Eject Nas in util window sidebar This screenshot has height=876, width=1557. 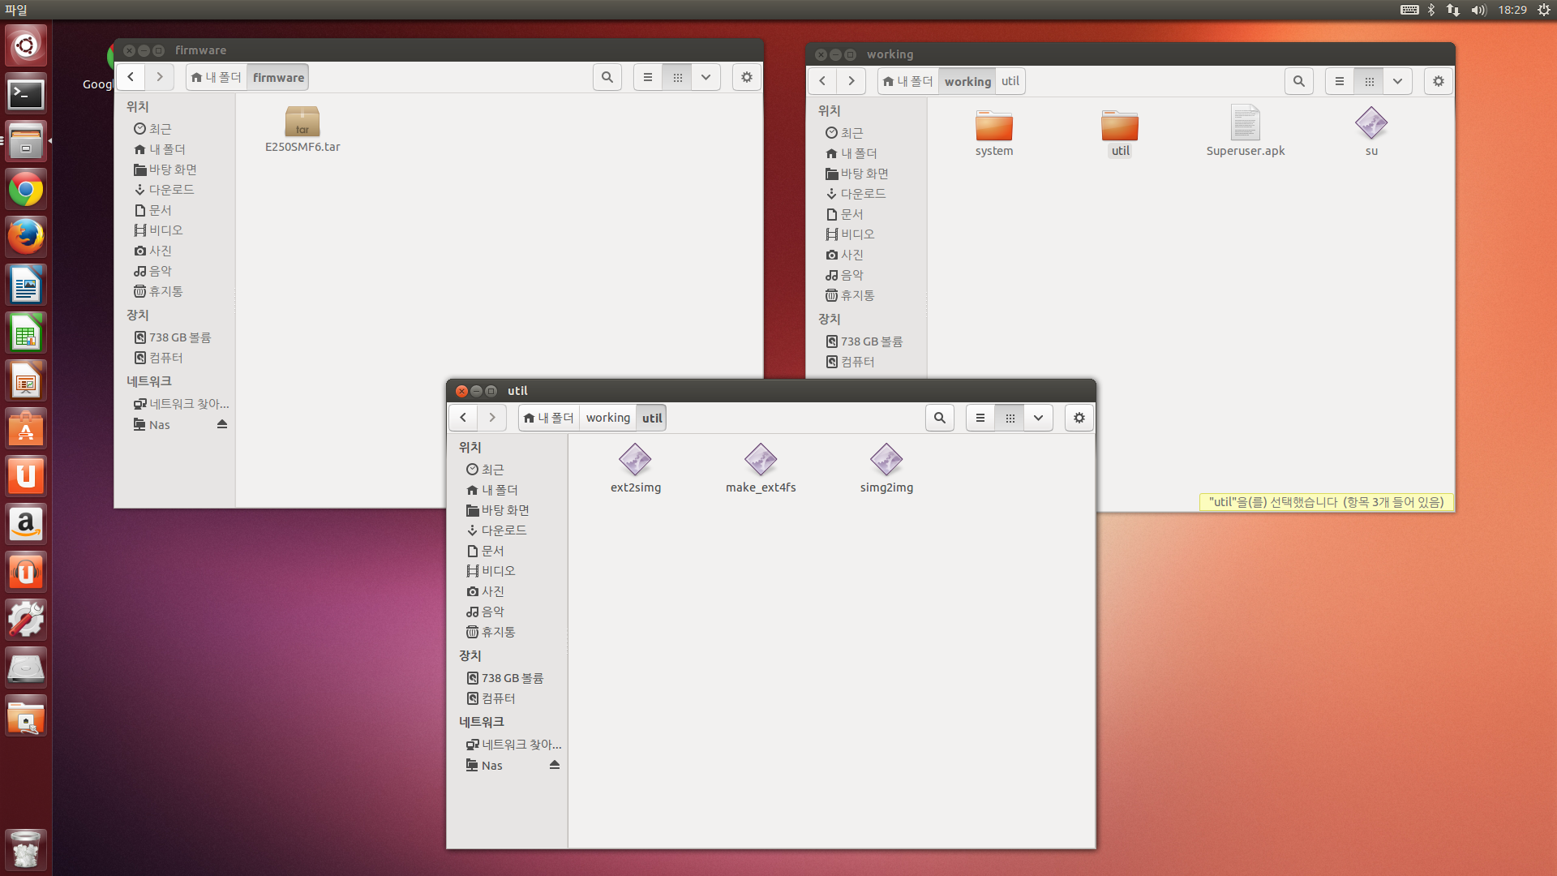pos(555,765)
